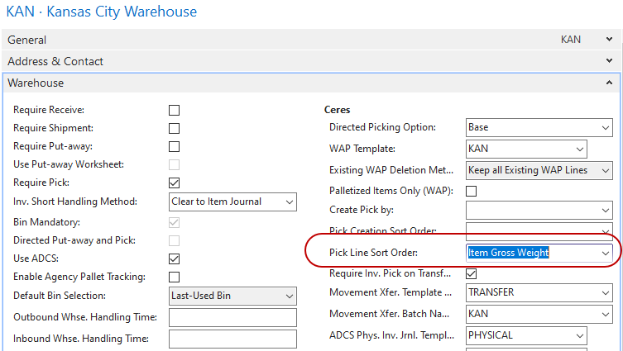Screen dimensions: 623x351
Task: Click the Inbound Whse. Handling Time field
Action: tap(232, 338)
